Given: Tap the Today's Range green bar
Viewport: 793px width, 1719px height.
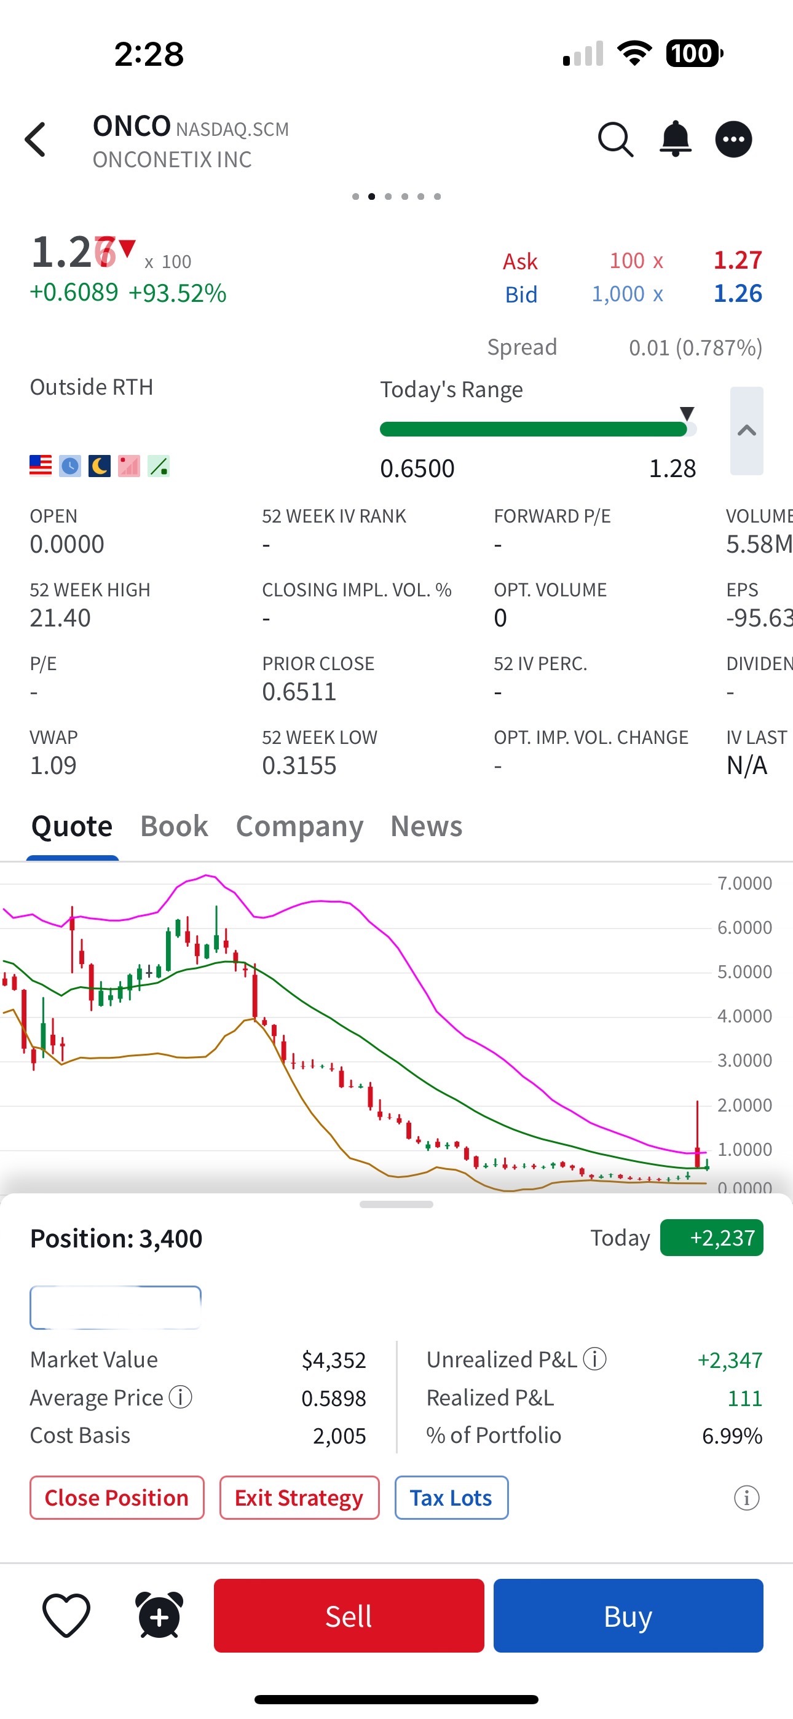Looking at the screenshot, I should pos(538,429).
